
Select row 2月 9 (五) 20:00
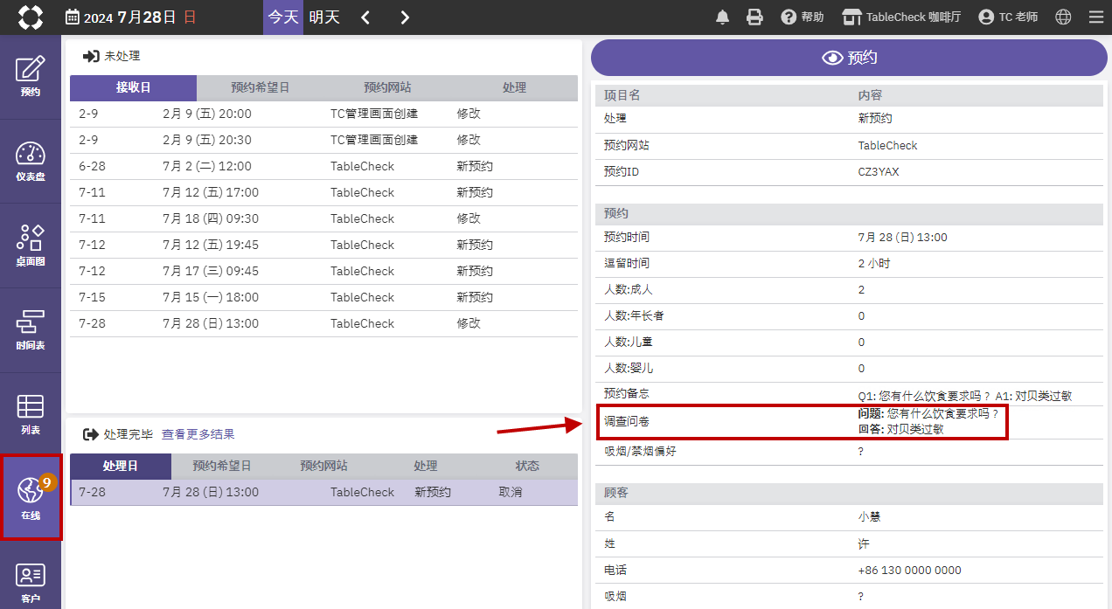323,114
